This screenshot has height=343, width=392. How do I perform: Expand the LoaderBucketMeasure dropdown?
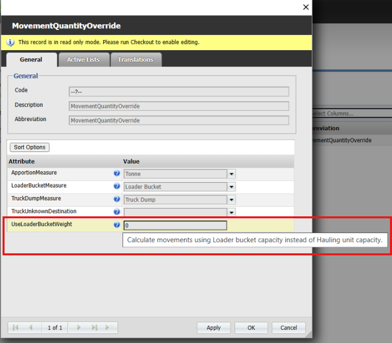tap(231, 187)
